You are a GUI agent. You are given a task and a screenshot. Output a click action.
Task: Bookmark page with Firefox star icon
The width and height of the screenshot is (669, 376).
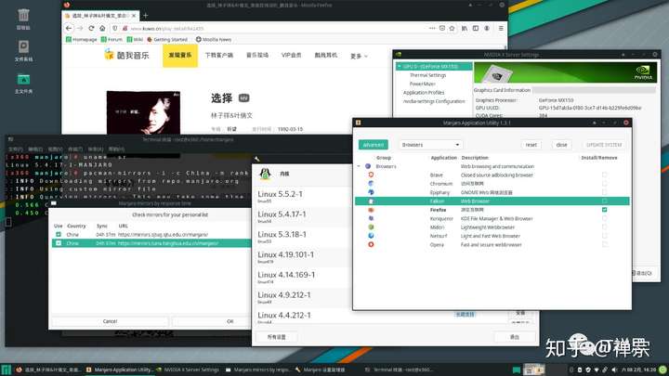pos(452,28)
